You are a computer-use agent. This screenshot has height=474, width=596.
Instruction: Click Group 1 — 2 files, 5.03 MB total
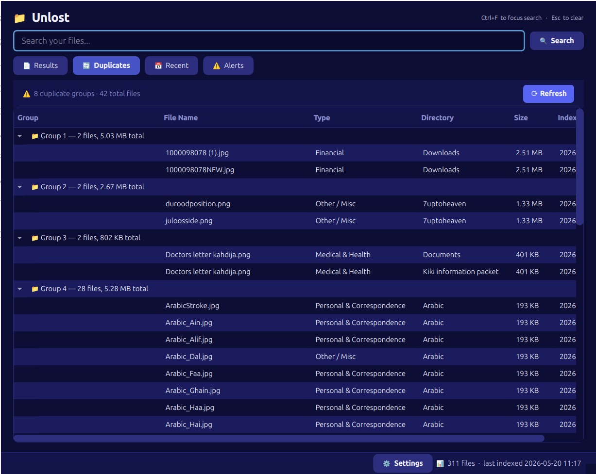92,136
